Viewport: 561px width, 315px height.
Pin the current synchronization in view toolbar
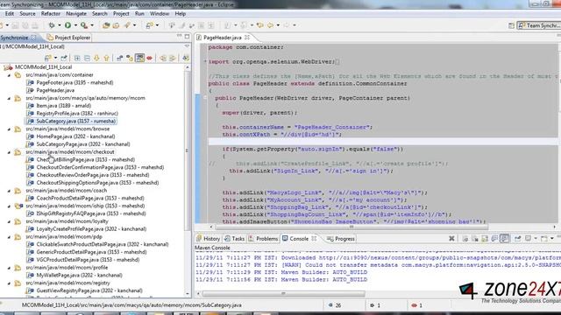pyautogui.click(x=64, y=58)
